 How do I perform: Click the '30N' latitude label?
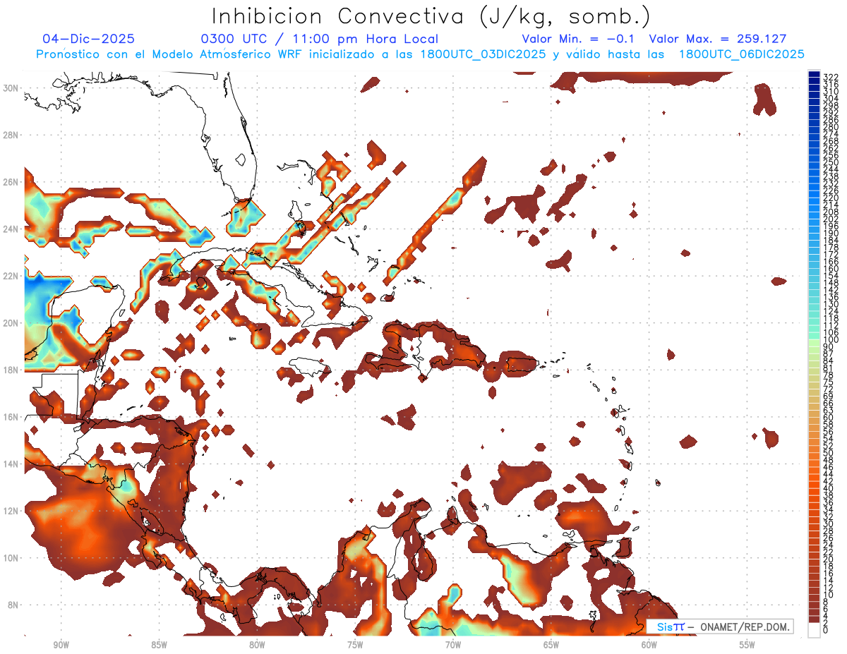coord(10,88)
